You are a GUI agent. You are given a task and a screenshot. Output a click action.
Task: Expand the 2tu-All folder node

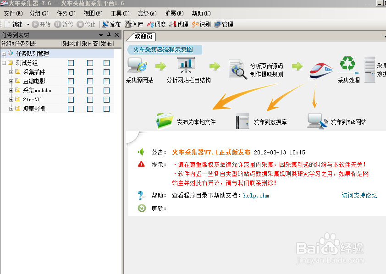click(x=11, y=99)
